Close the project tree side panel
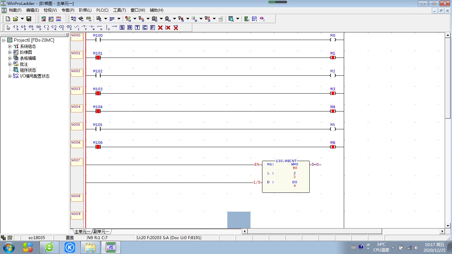This screenshot has height=254, width=452. click(67, 34)
